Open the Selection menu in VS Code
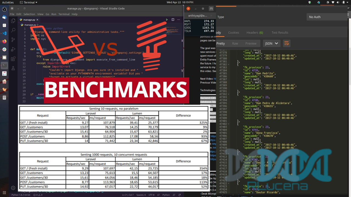351x197 pixels. pos(29,14)
